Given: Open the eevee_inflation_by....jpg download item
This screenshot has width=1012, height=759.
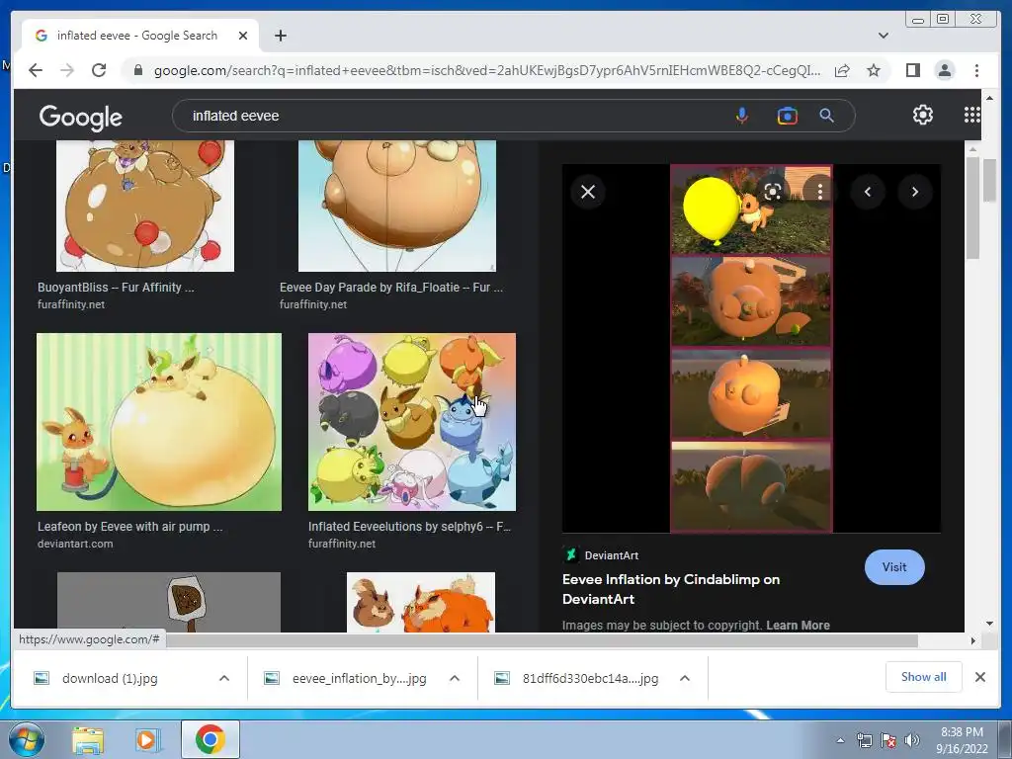Looking at the screenshot, I should coord(359,678).
